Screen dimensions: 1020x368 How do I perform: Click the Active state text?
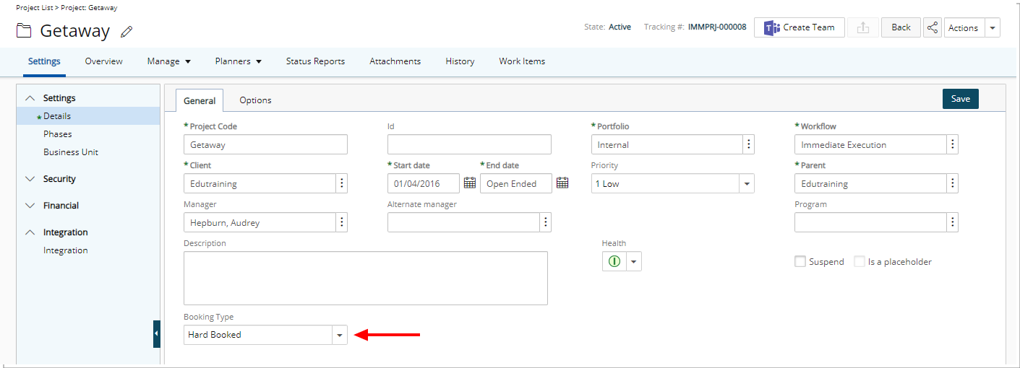620,27
